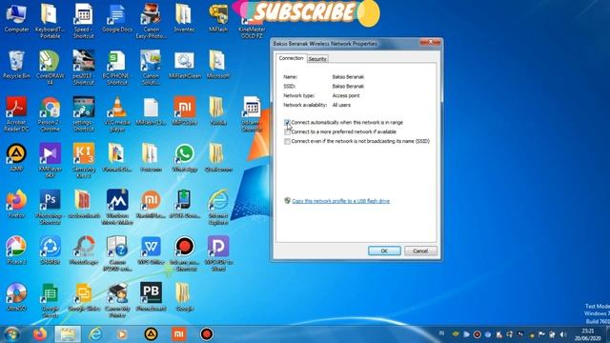
Task: Open the Computer desktop icon
Action: click(x=16, y=18)
